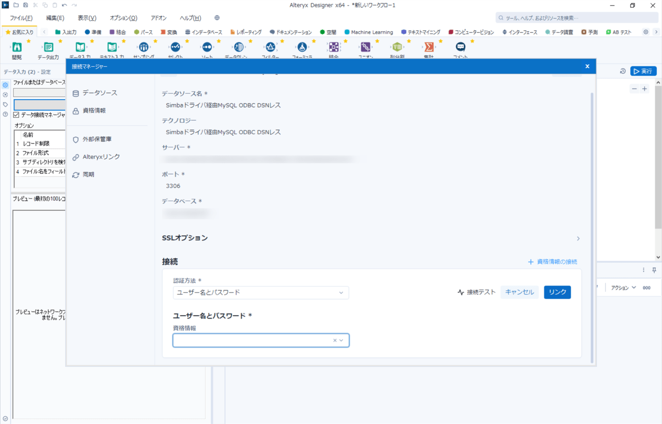The height and width of the screenshot is (424, 662).
Task: Clear the 資格情報 field with X
Action: 335,340
